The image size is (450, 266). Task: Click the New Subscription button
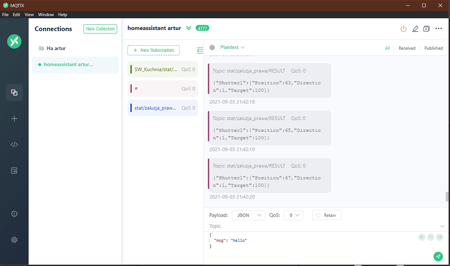153,50
